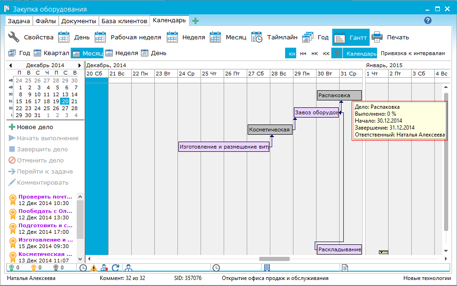Go to previous month in mini calendar
457x286 pixels.
11,65
